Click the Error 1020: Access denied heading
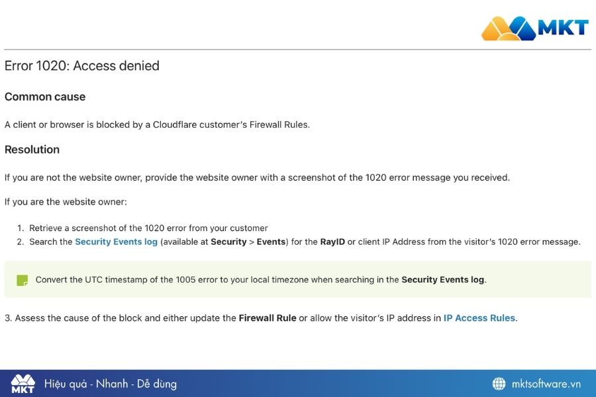Screen dimensions: 596x397 pos(82,66)
